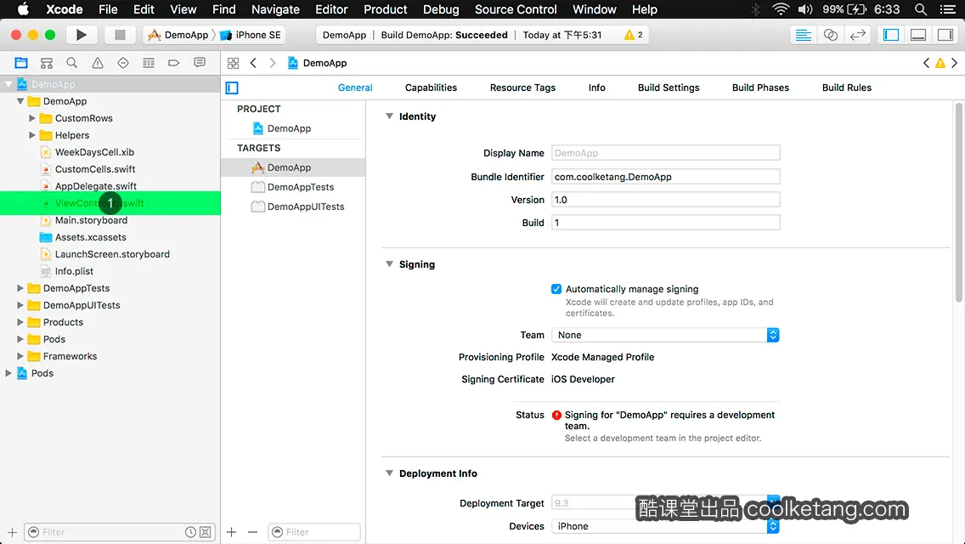Expand the Helpers folder
The image size is (965, 544).
[32, 135]
